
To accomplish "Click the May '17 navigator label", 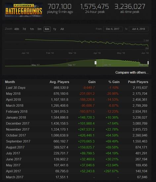I will point(35,65).
